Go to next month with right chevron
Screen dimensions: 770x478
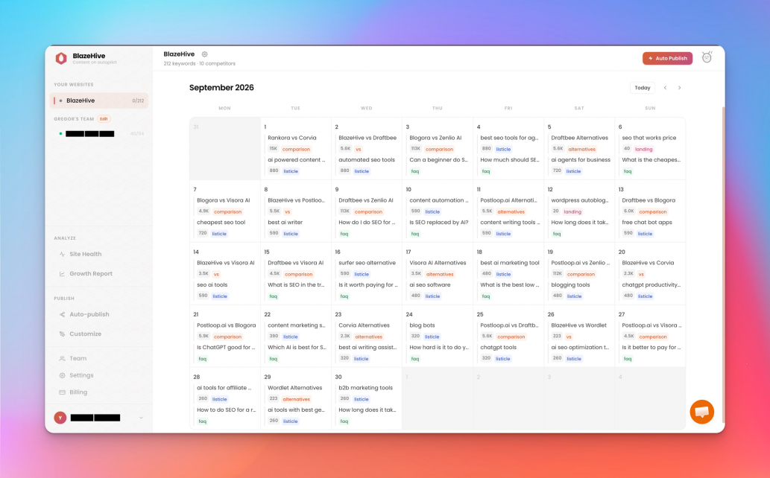coord(680,88)
